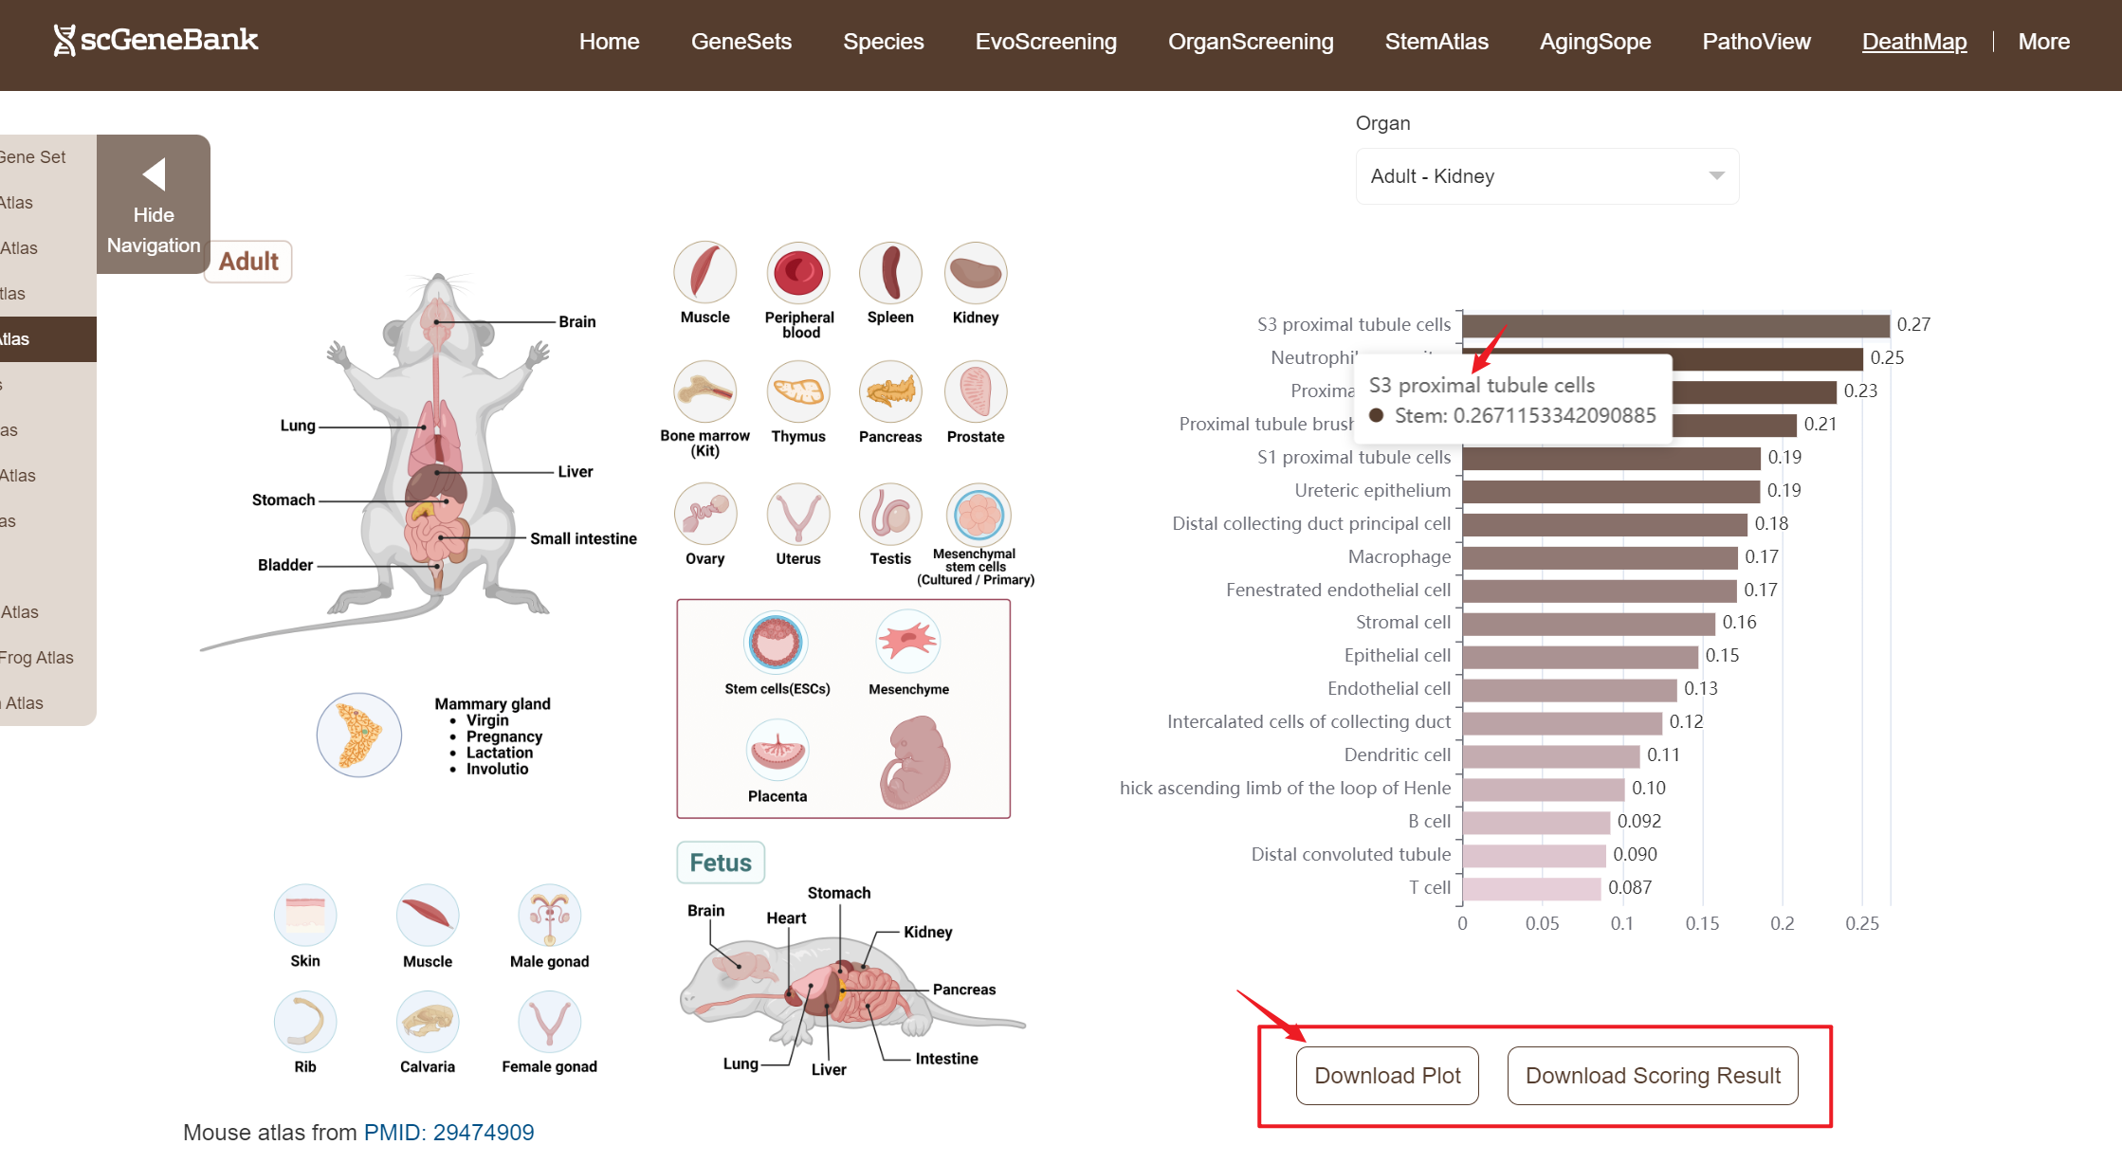Choose the Spleen organ icon

890,273
